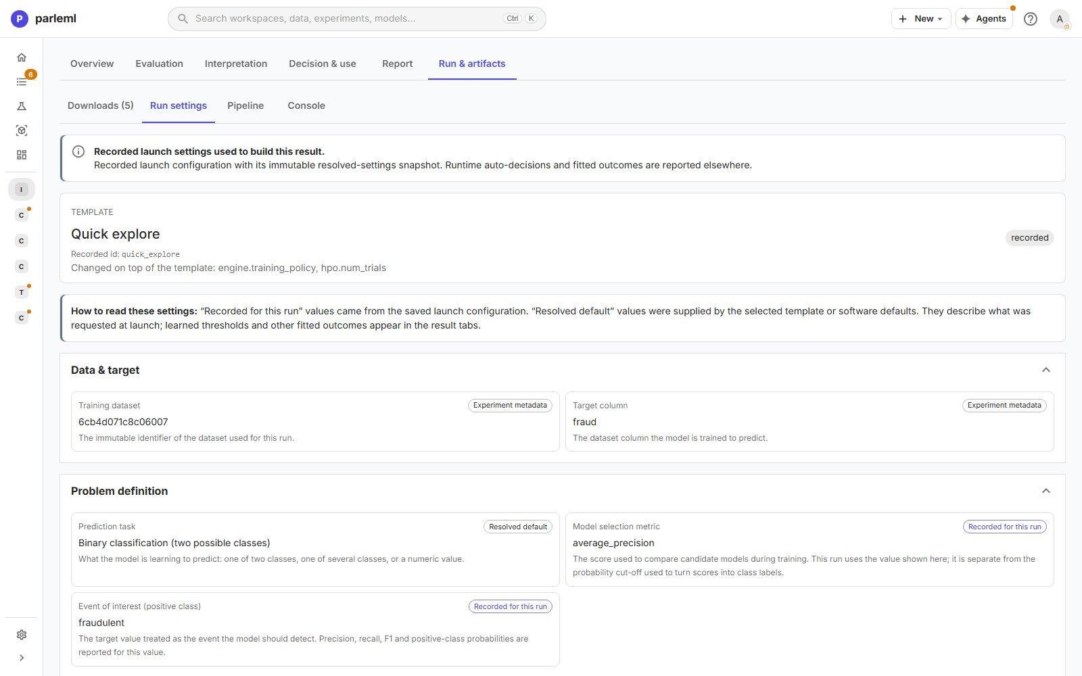This screenshot has height=676, width=1082.
Task: Click Experiment metadata badge on Training dataset
Action: pyautogui.click(x=510, y=406)
